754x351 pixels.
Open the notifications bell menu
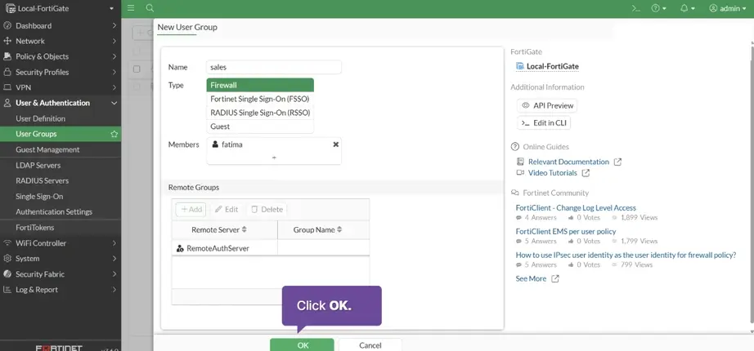pyautogui.click(x=687, y=8)
